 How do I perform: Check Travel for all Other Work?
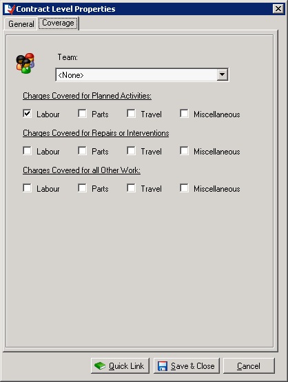(x=131, y=188)
